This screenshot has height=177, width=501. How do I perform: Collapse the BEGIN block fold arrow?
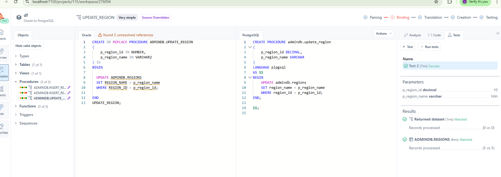click(250, 78)
